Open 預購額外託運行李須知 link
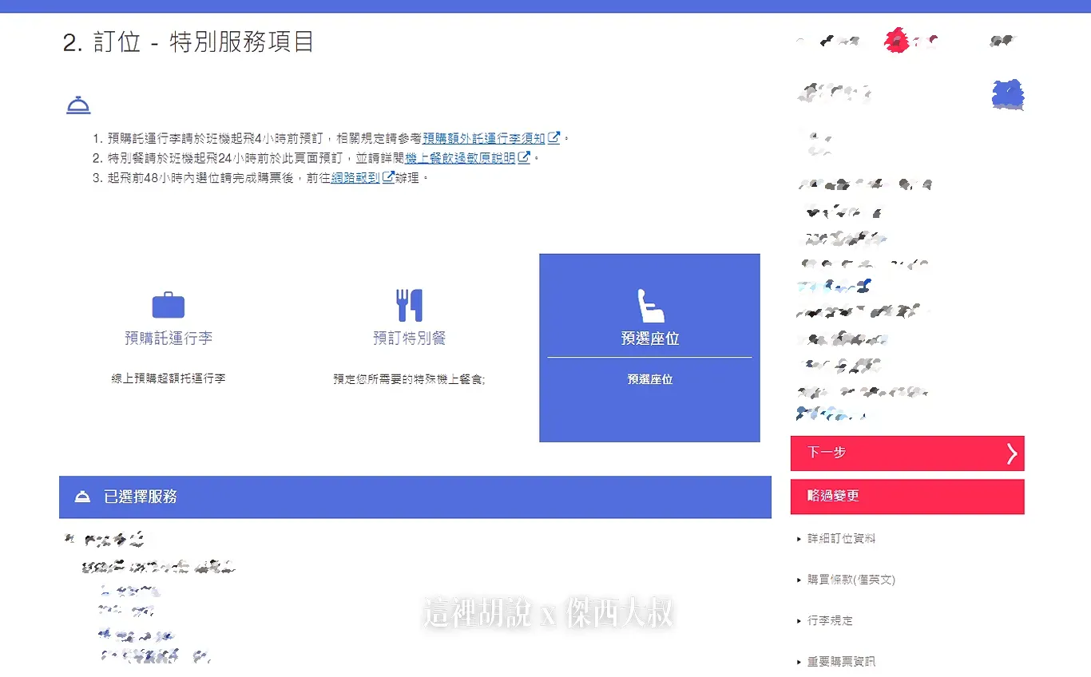The image size is (1091, 677). pos(484,137)
